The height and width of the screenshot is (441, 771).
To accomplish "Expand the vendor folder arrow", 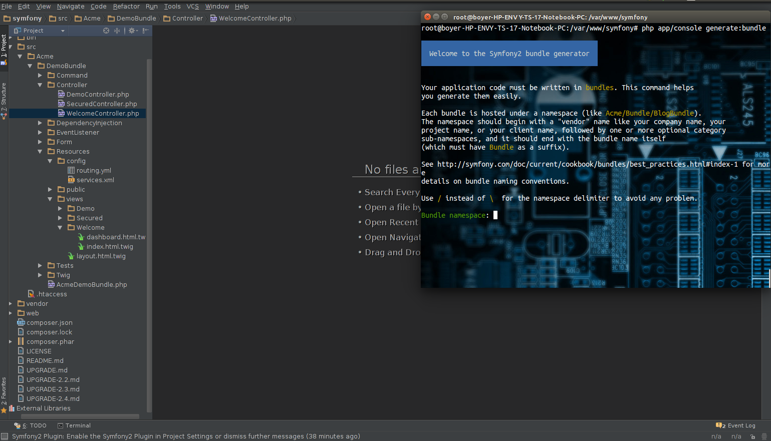I will click(x=10, y=304).
